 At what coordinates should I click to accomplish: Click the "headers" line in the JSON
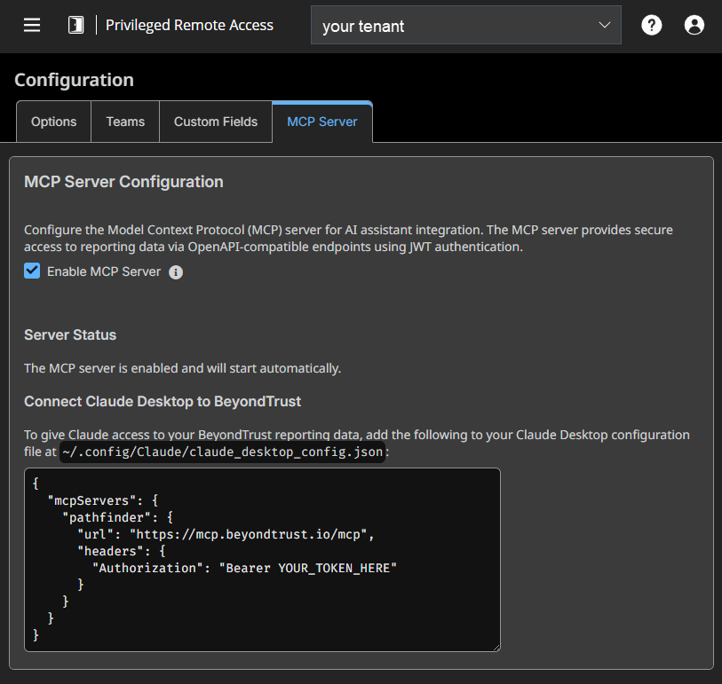click(122, 551)
